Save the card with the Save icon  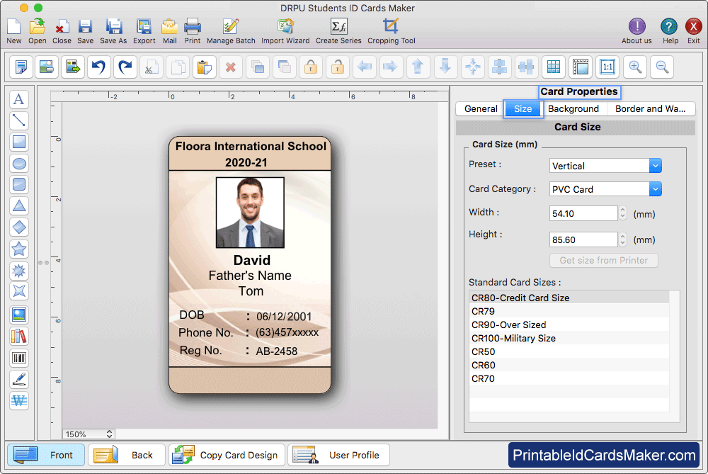[85, 30]
